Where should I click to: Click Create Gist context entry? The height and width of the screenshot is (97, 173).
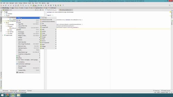pos(28,72)
